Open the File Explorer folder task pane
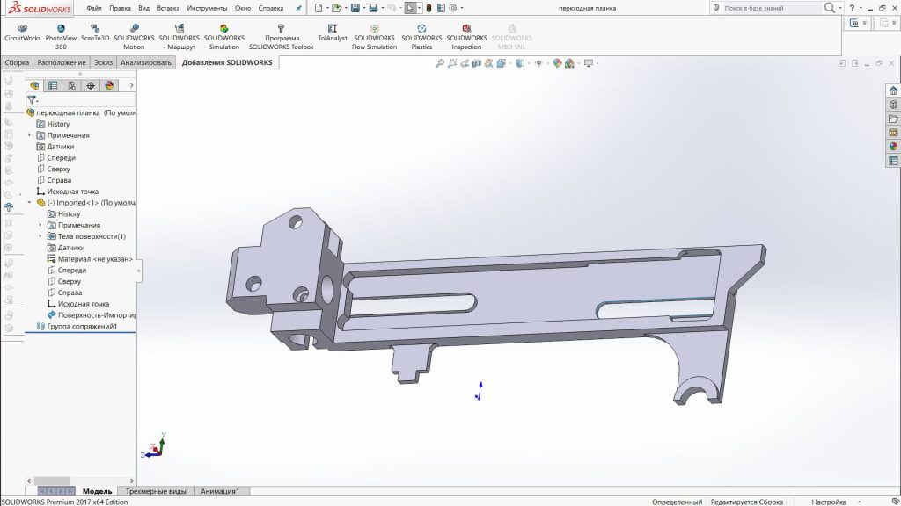Image resolution: width=901 pixels, height=506 pixels. (x=893, y=119)
